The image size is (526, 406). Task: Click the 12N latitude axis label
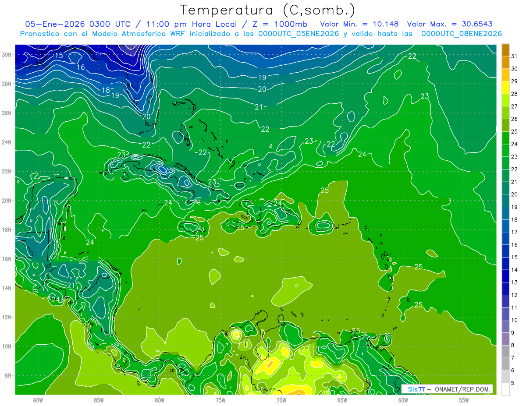(x=7, y=317)
